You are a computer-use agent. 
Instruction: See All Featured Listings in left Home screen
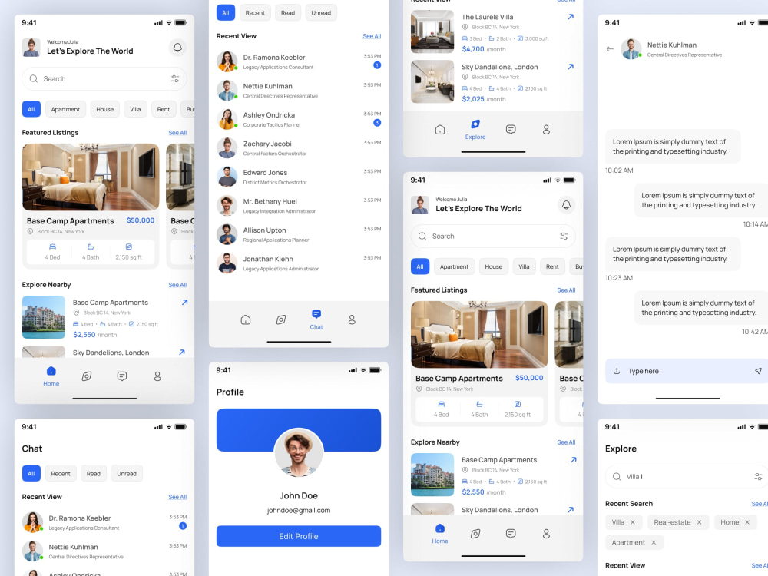tap(177, 133)
